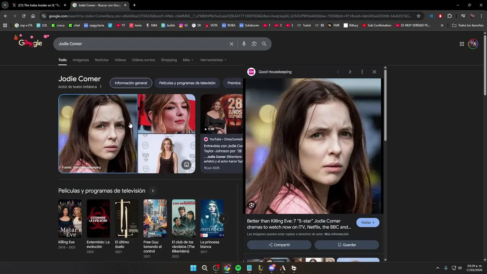This screenshot has width=487, height=274.
Task: Clear the search box text
Action: (x=231, y=44)
